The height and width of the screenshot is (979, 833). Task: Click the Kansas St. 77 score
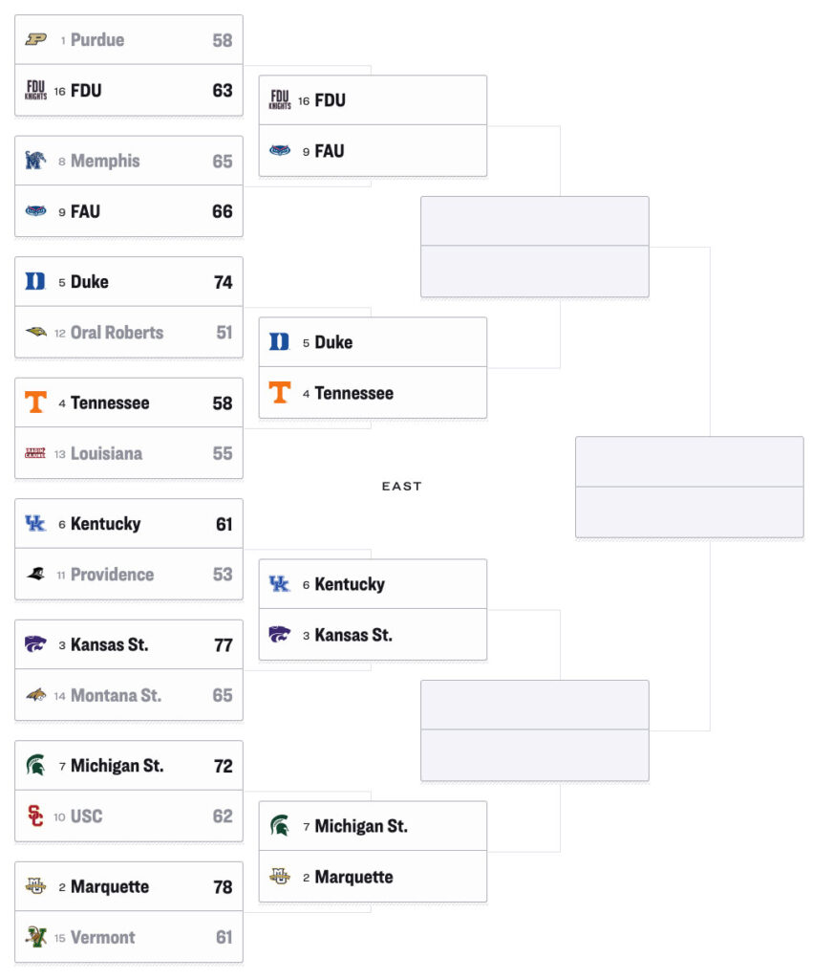click(x=224, y=645)
